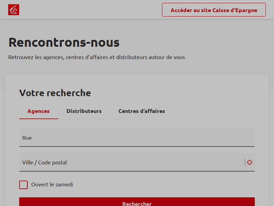Click the "Rue" placeholder label
Screen dimensions: 274x206
[x=27, y=138]
